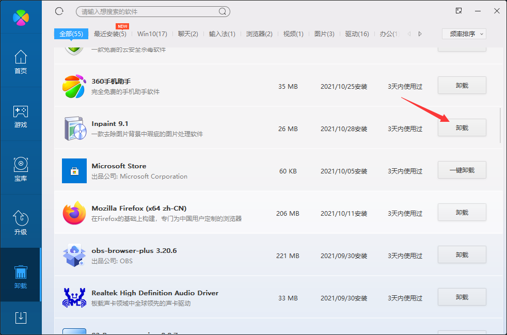Click the Microsoft Store app icon
This screenshot has height=335, width=507.
[x=74, y=171]
